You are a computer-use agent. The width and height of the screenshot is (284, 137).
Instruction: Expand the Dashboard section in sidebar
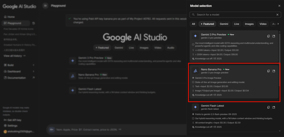(33, 71)
